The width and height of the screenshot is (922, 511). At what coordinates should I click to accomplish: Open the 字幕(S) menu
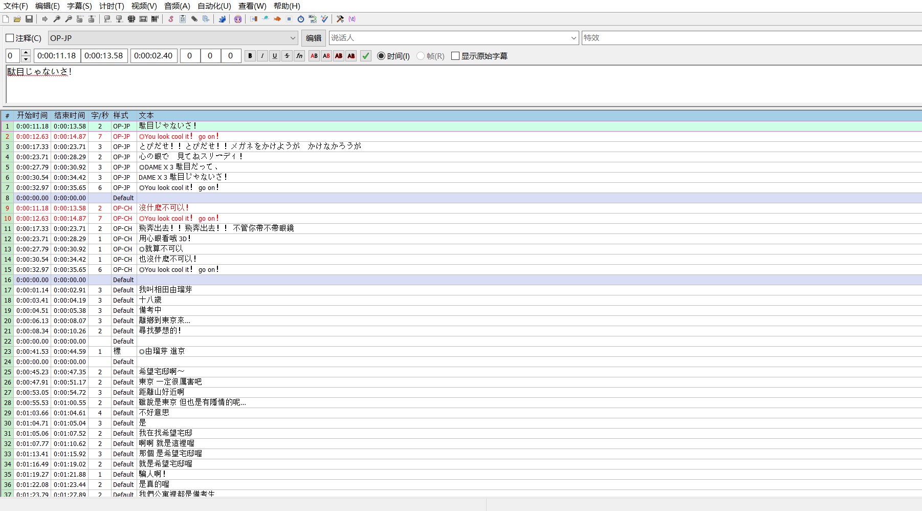79,6
